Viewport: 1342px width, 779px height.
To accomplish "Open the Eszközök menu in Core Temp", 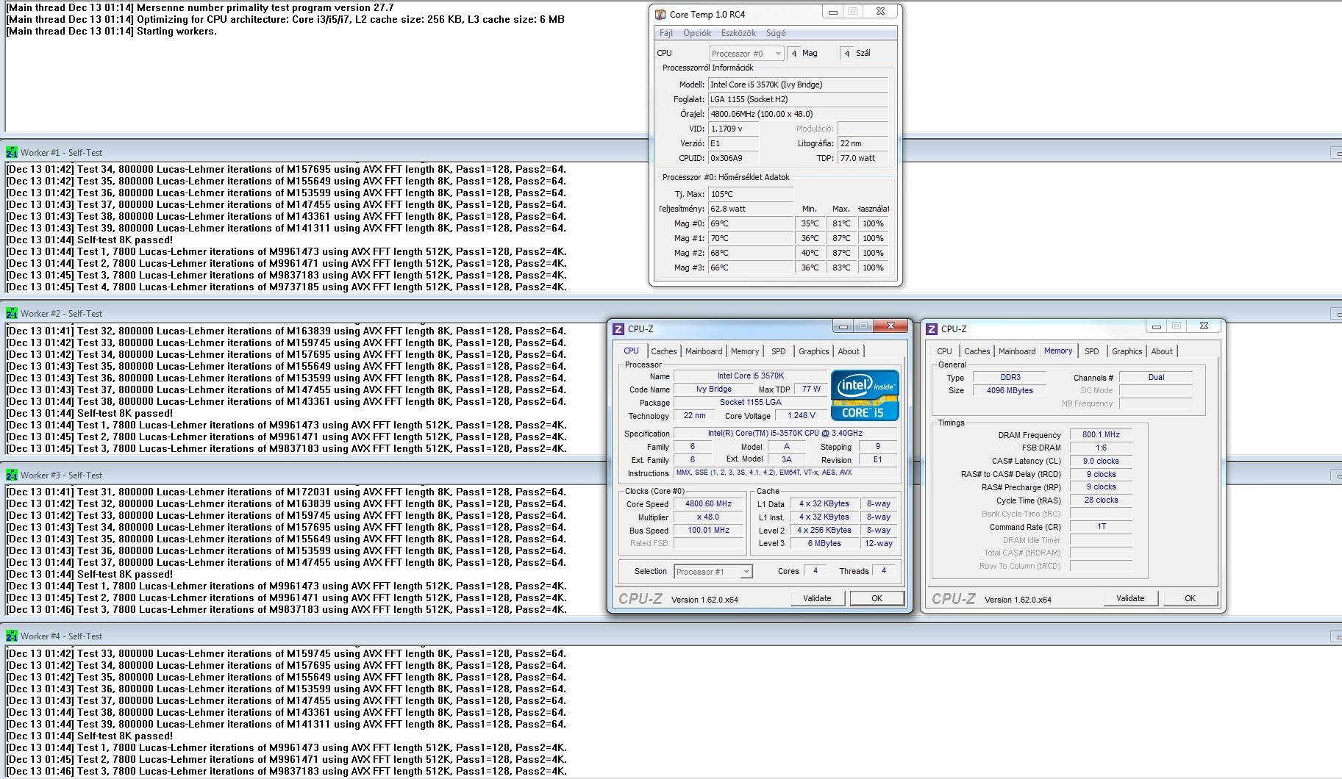I will [x=738, y=33].
